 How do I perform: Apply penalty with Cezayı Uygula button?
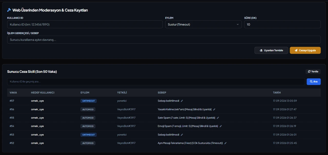(x=305, y=50)
